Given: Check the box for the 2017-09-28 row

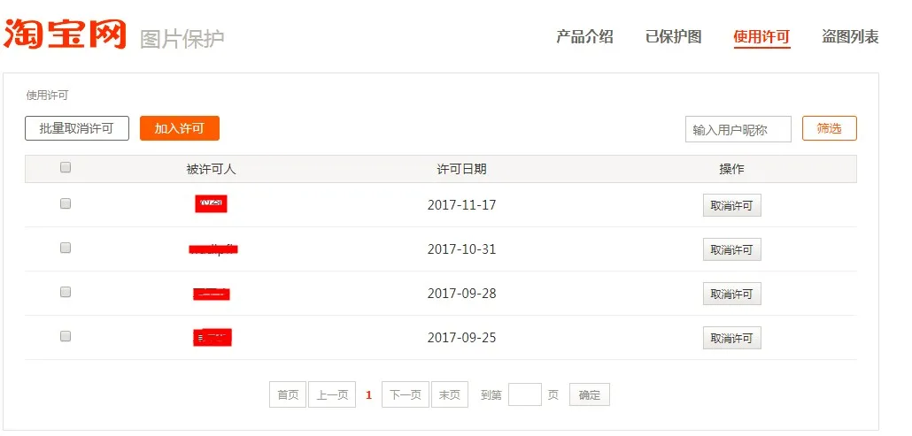Looking at the screenshot, I should [x=66, y=292].
